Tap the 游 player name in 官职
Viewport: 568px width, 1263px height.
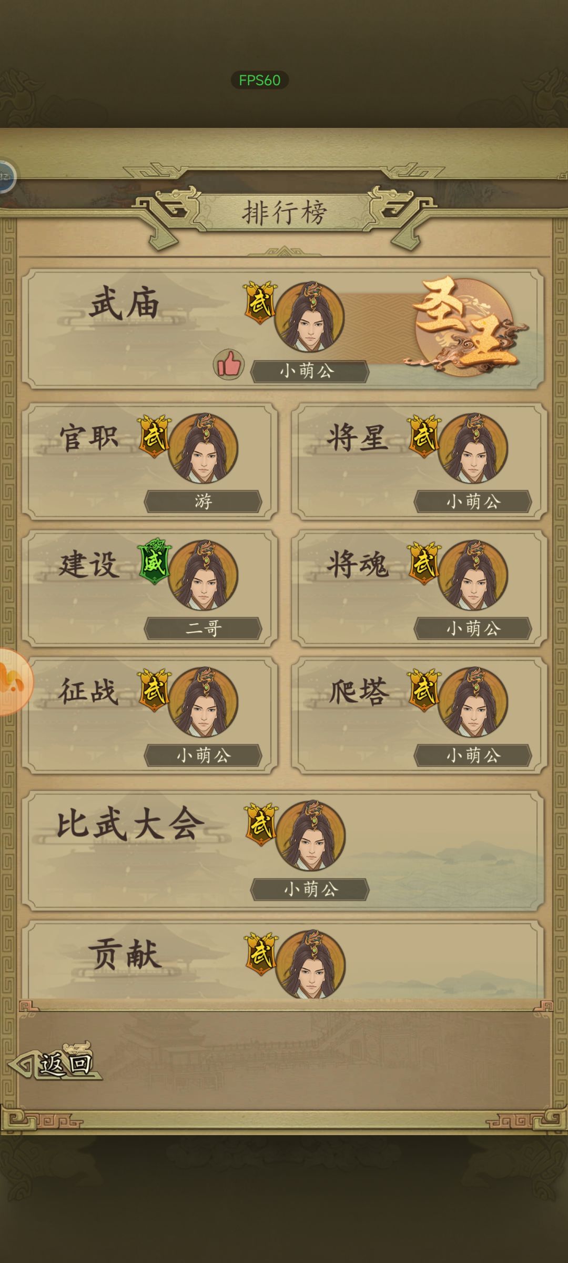pyautogui.click(x=203, y=502)
